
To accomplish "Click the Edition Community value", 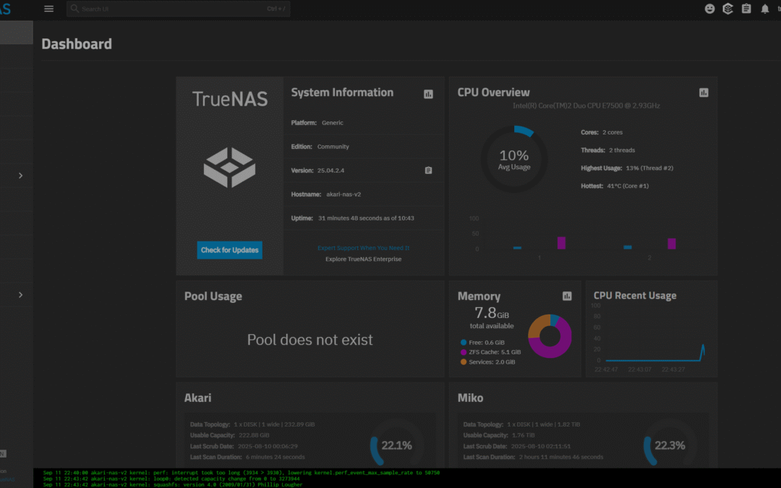I will 333,146.
